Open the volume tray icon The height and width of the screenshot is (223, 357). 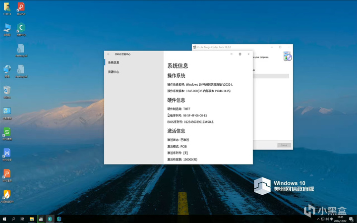pyautogui.click(x=327, y=219)
